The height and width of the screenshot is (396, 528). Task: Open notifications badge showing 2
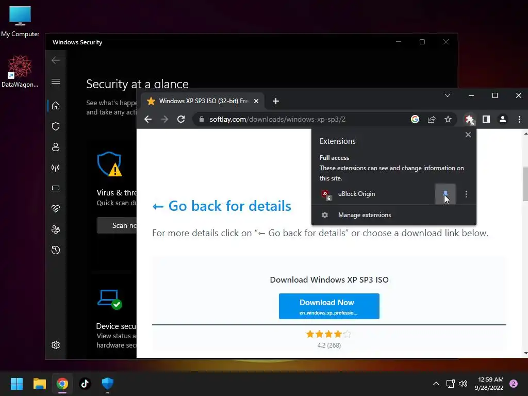tap(514, 384)
